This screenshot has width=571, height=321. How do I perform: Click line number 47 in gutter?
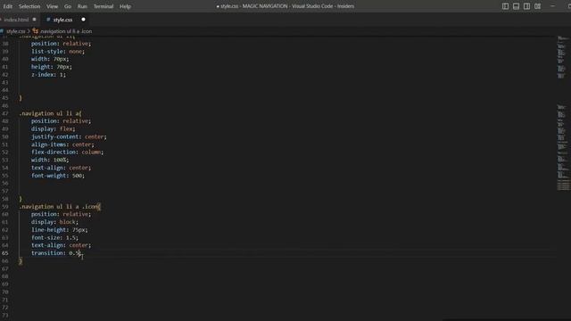(5, 113)
